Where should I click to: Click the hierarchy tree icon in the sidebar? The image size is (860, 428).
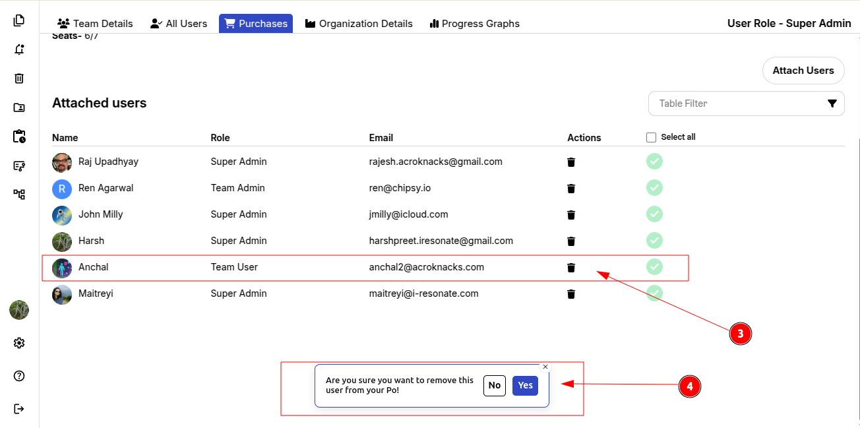19,195
